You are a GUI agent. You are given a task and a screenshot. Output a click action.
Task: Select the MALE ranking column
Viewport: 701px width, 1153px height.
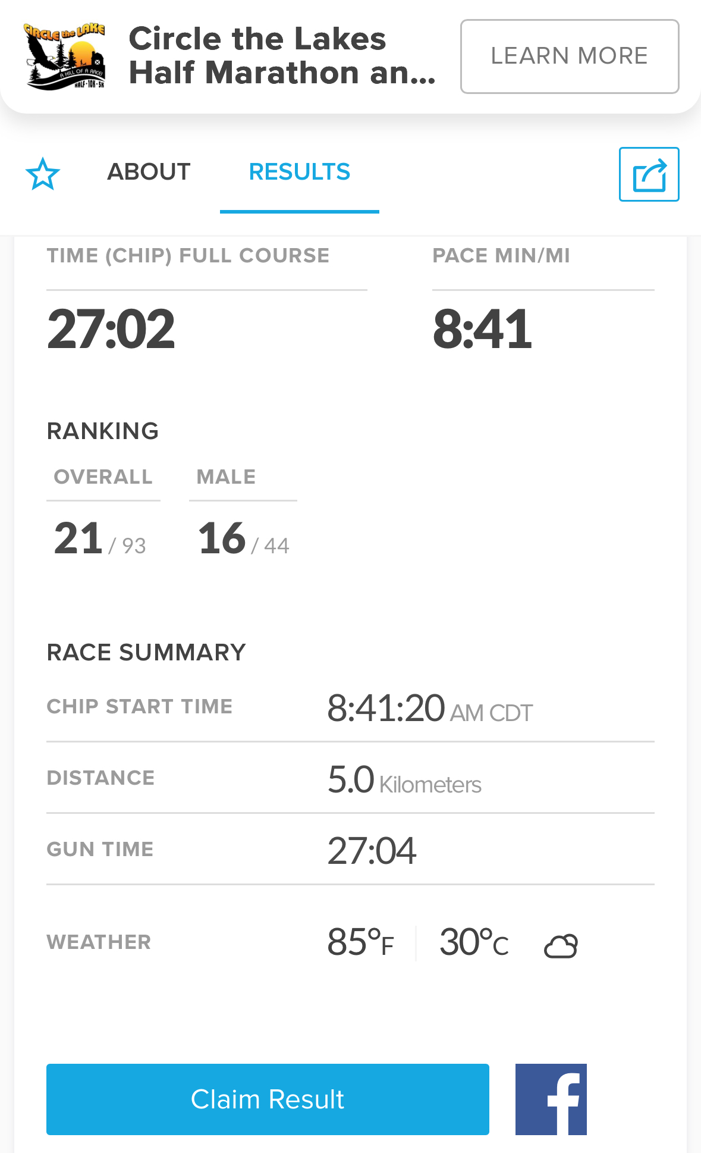pyautogui.click(x=226, y=477)
